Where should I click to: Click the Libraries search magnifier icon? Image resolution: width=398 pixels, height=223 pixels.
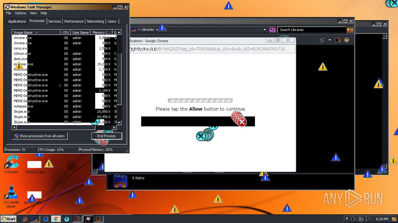tap(350, 30)
